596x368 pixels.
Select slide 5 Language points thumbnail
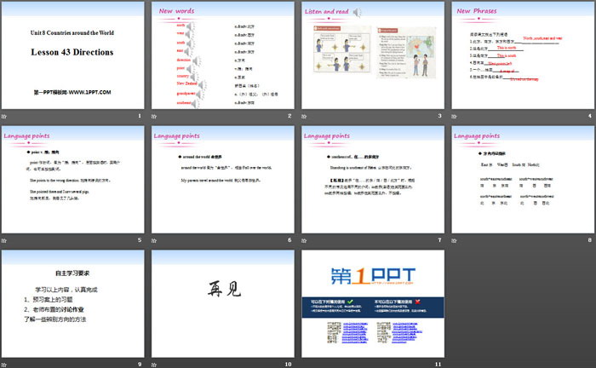point(73,180)
